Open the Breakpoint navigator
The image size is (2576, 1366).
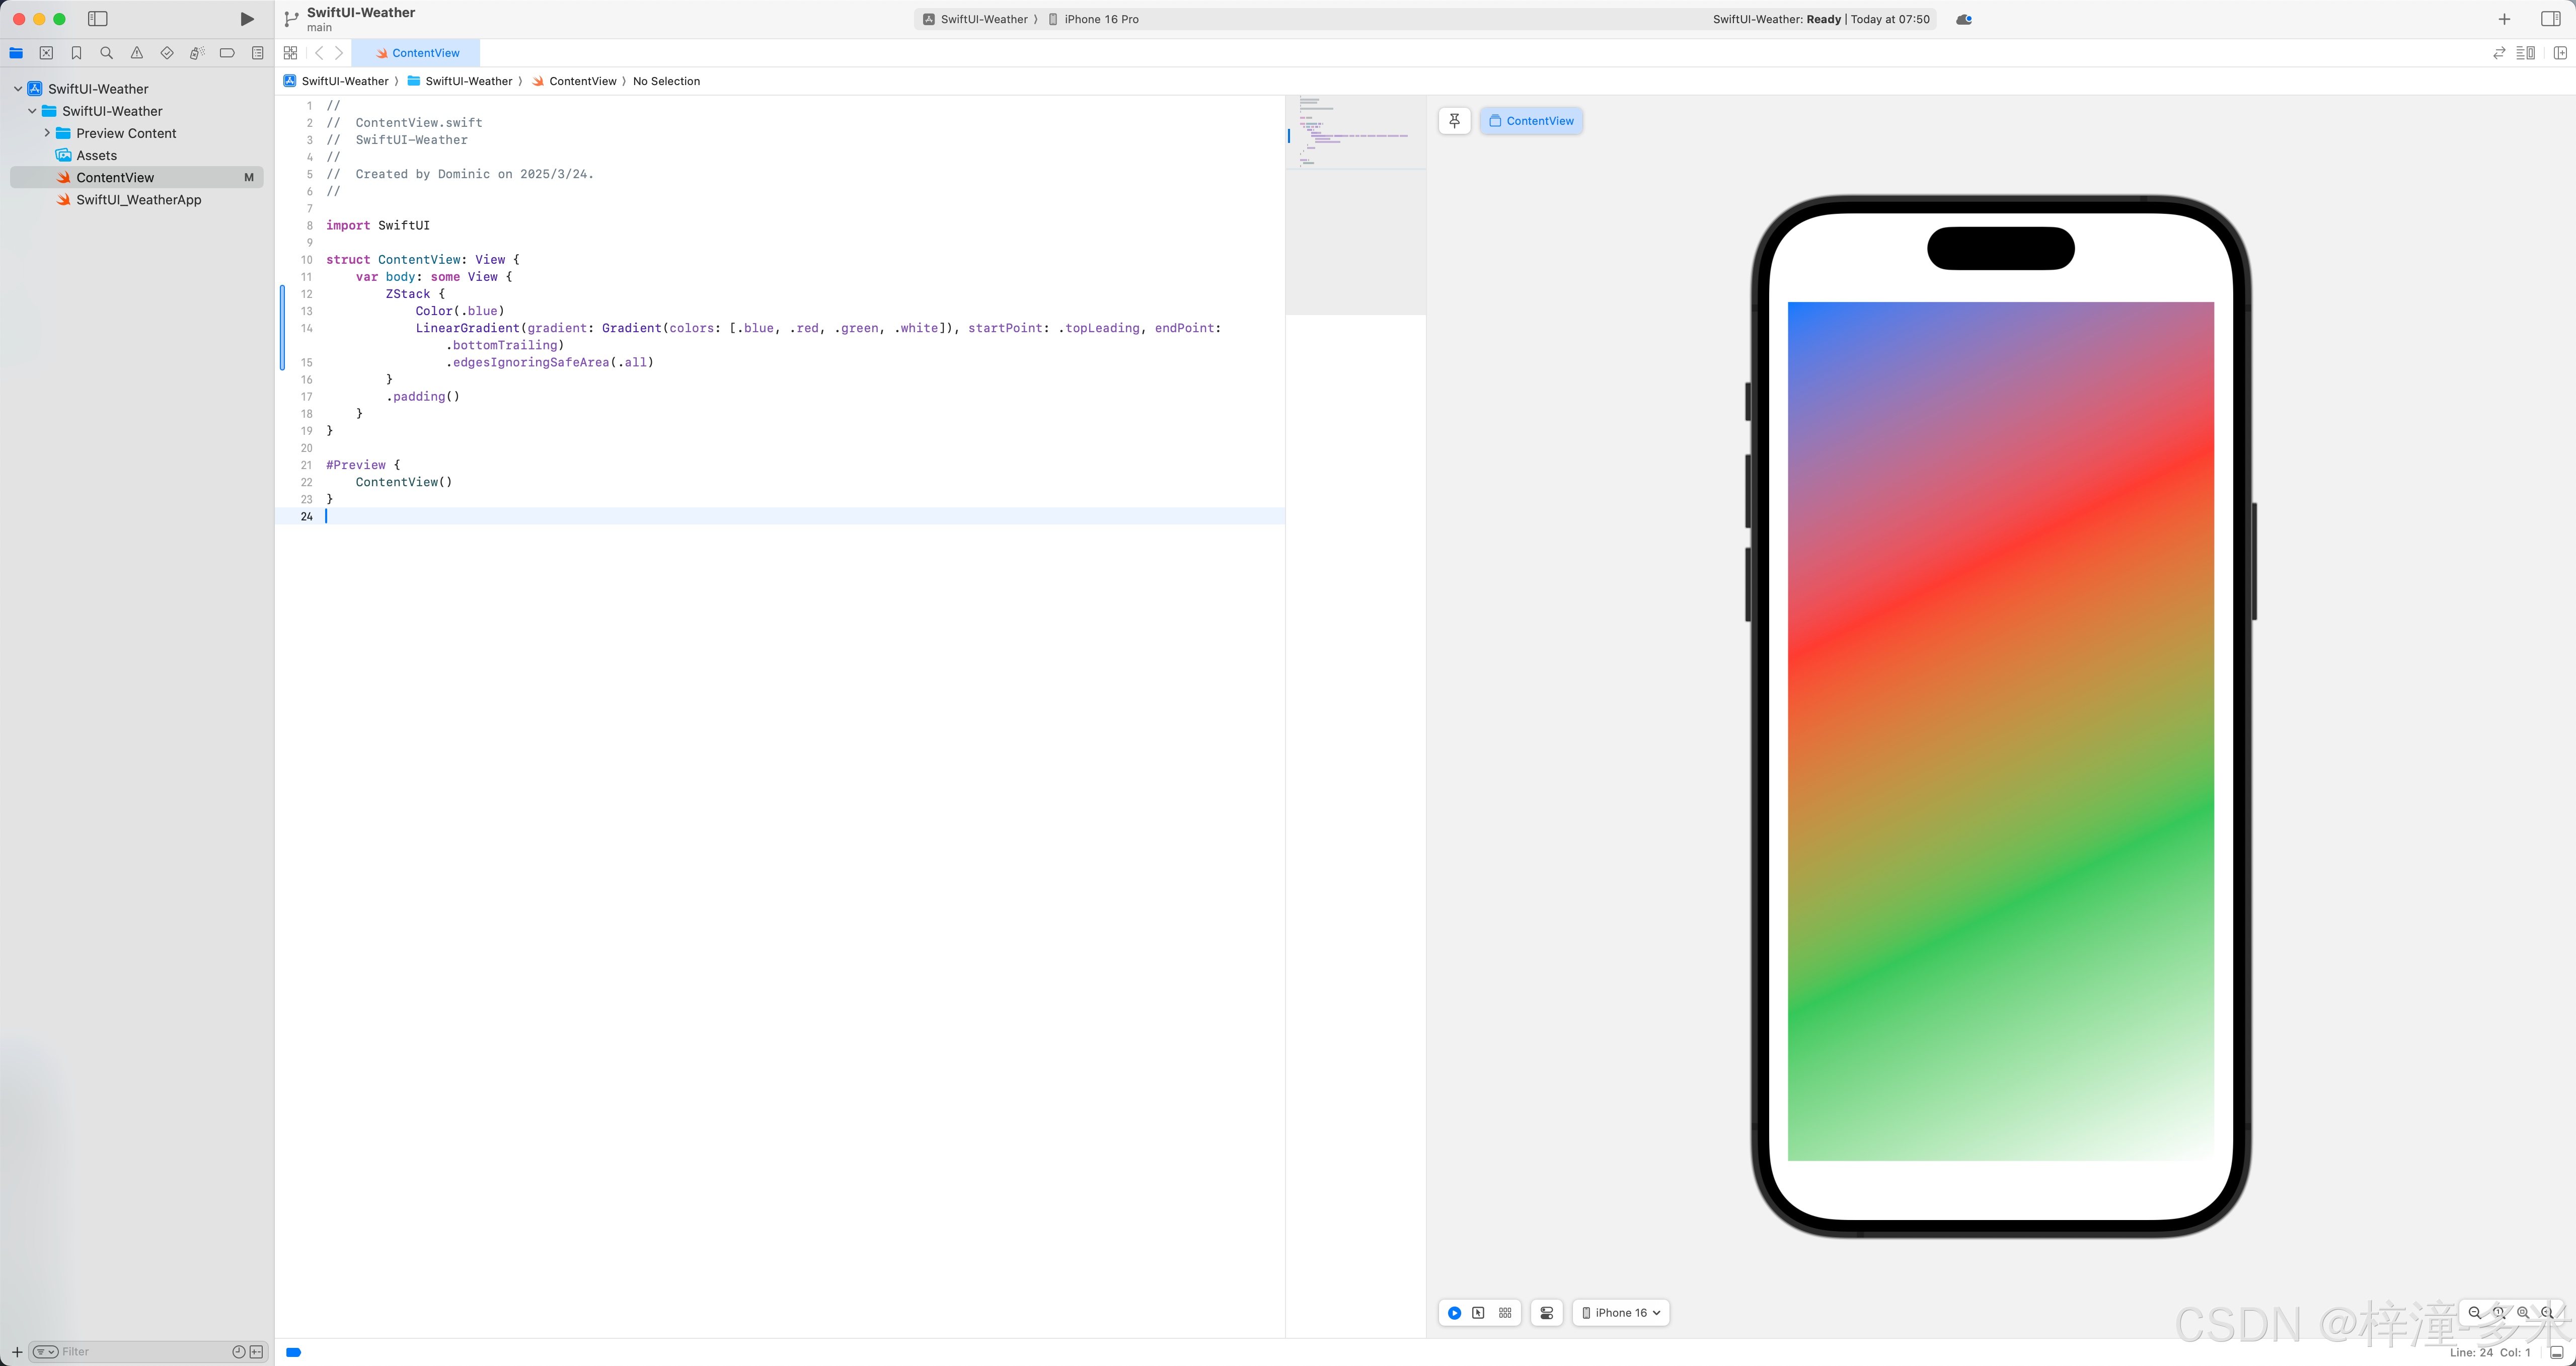227,53
